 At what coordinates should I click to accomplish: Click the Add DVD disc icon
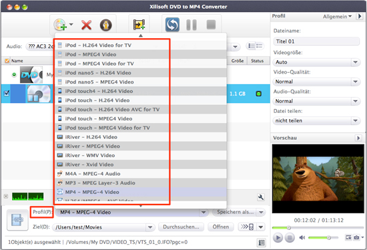point(60,25)
